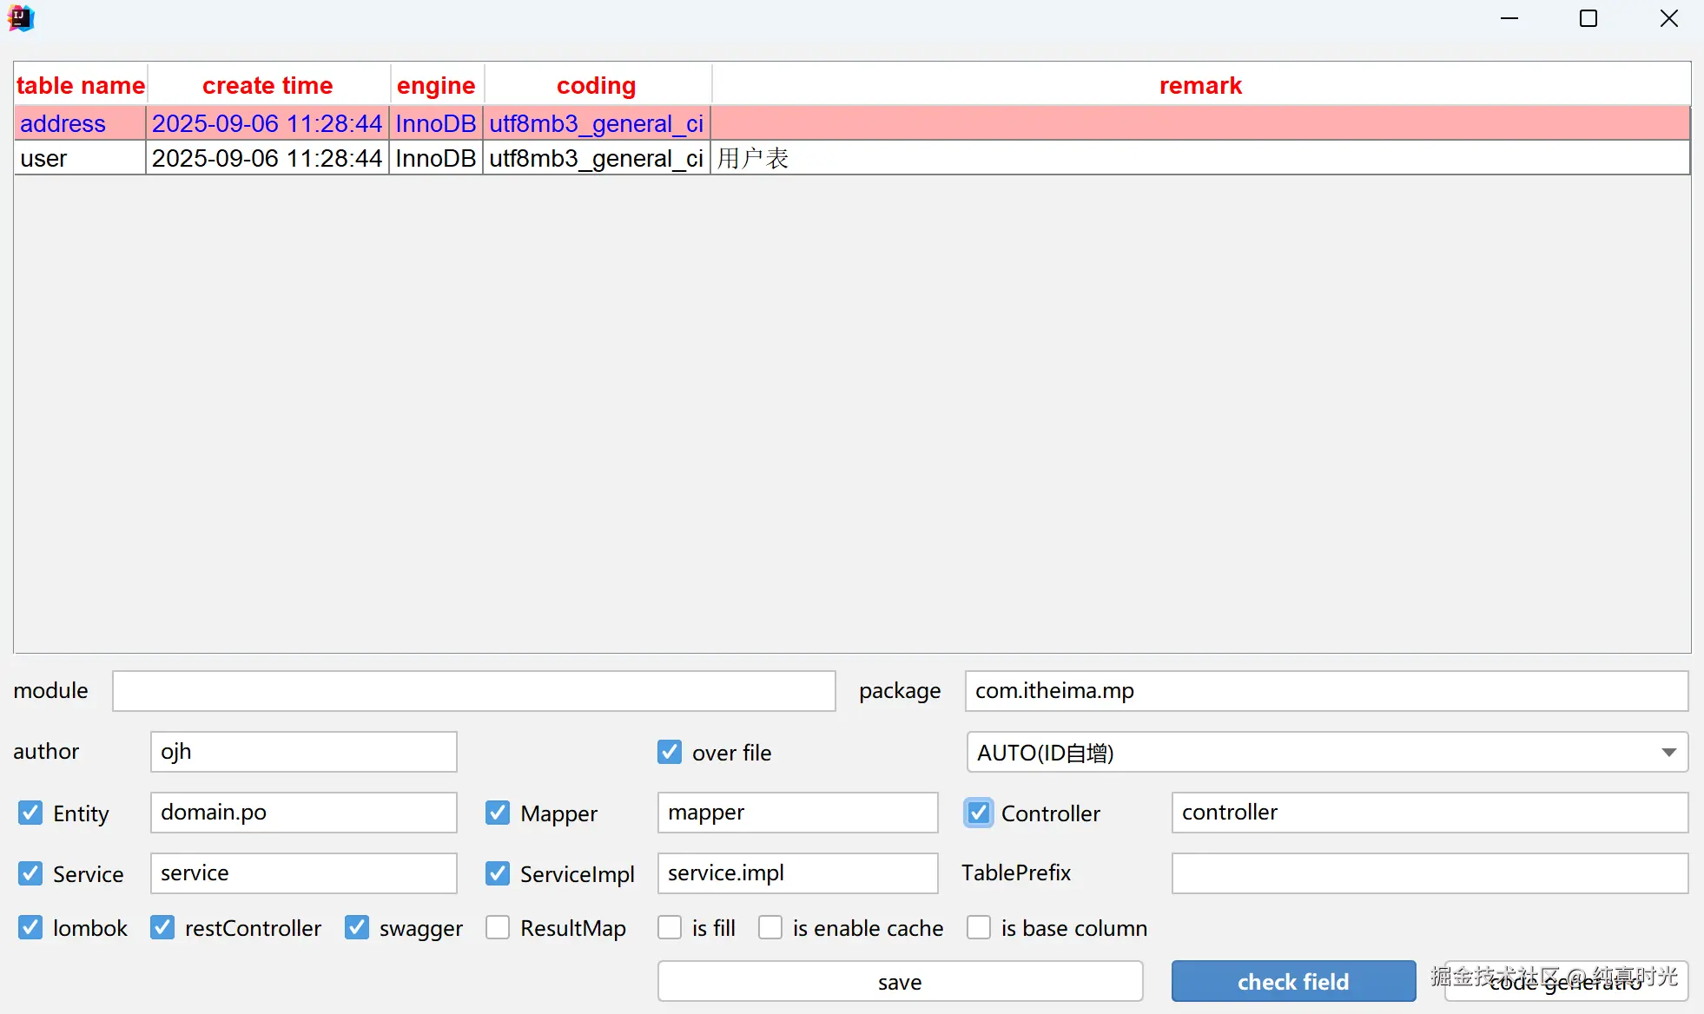Click the check field button
Image resolution: width=1704 pixels, height=1014 pixels.
1292,982
